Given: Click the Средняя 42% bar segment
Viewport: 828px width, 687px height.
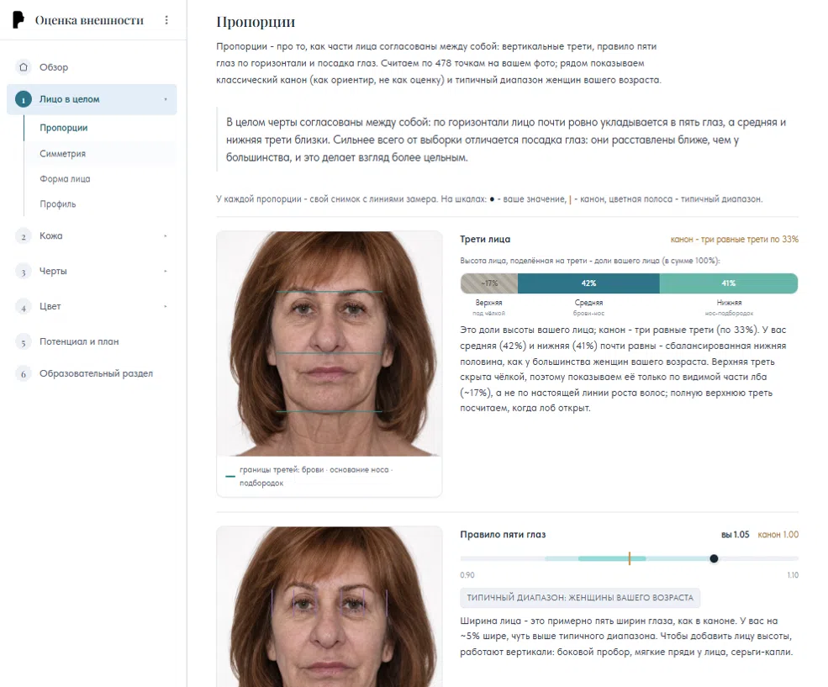Looking at the screenshot, I should 588,283.
